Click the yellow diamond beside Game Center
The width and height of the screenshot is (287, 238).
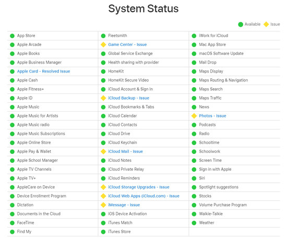[x=103, y=45]
